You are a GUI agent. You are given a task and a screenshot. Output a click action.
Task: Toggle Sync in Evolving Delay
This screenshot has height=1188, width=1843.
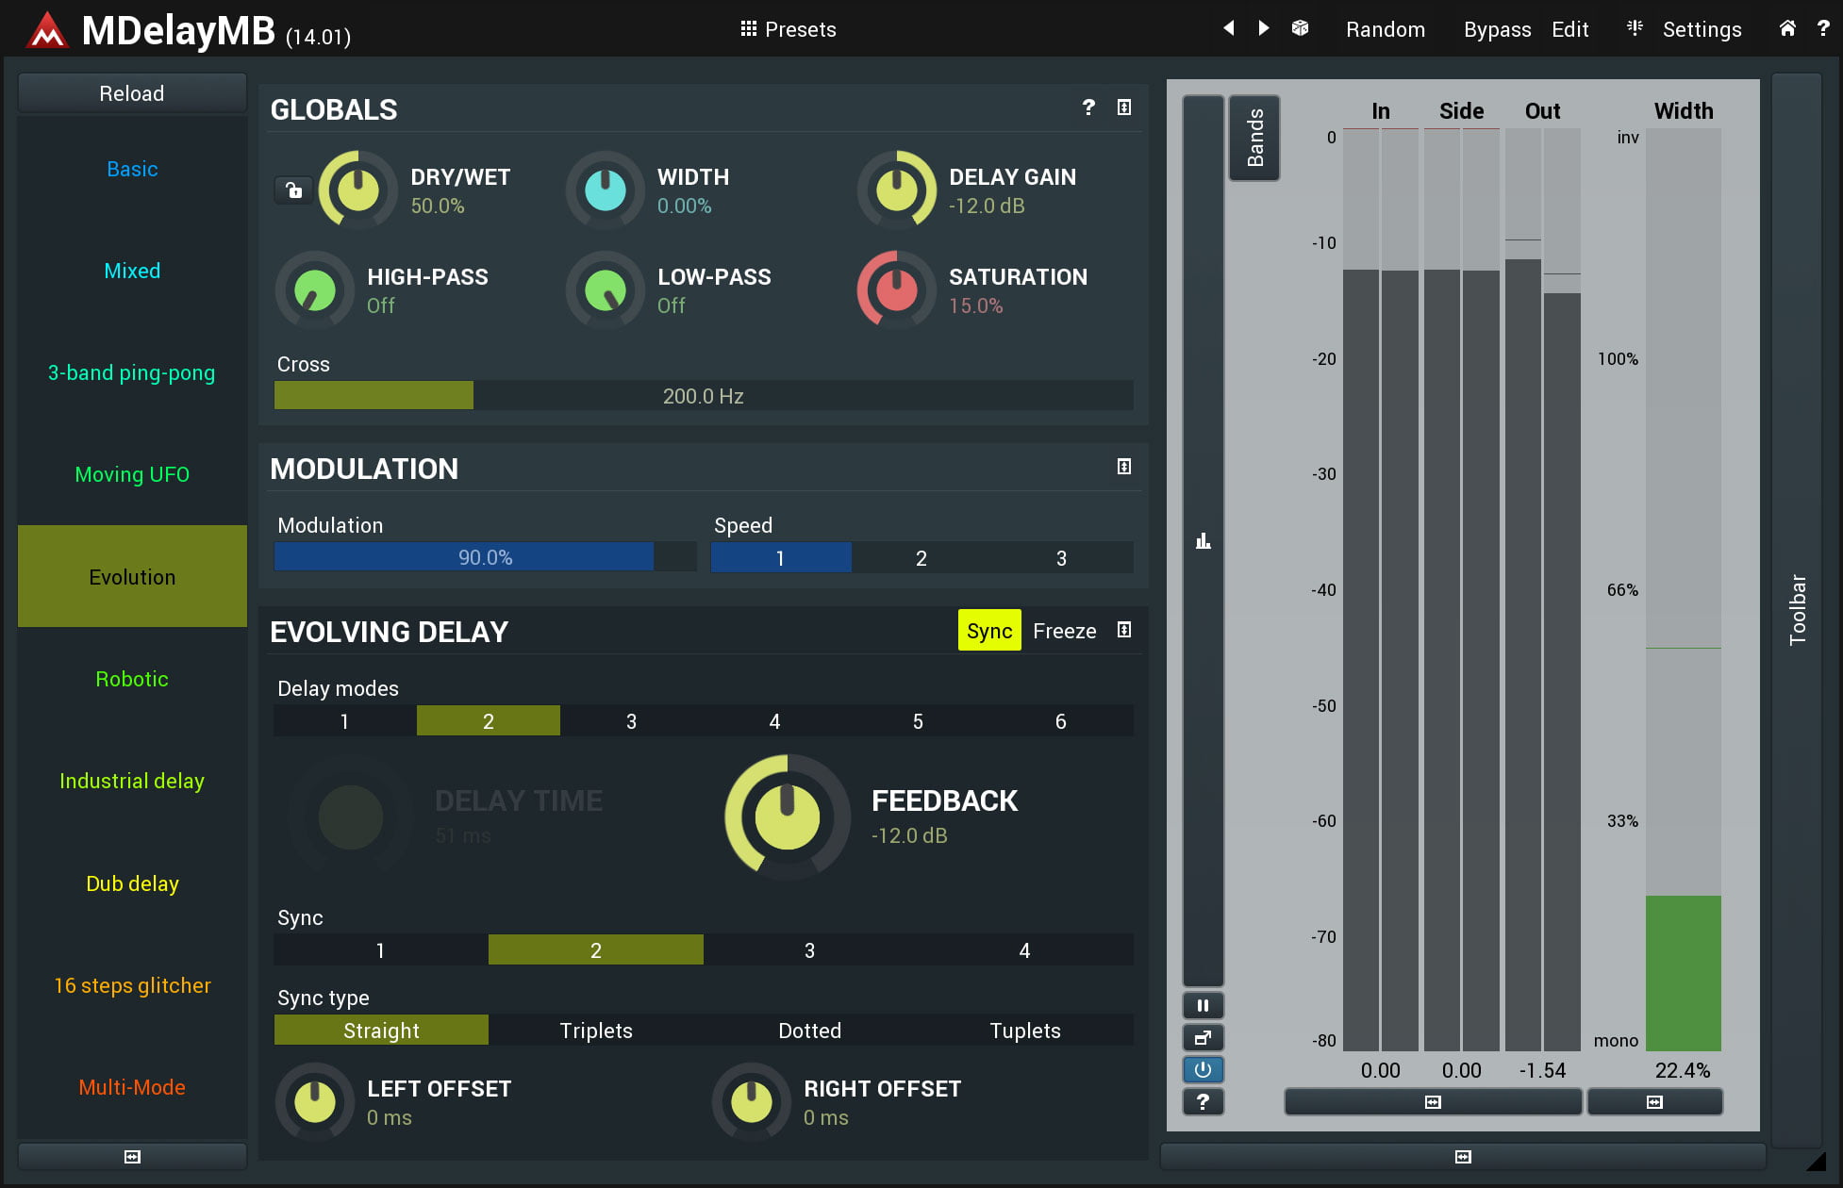988,631
